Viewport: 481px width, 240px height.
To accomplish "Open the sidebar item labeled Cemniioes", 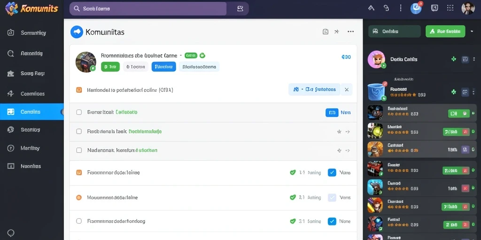I will [x=32, y=94].
